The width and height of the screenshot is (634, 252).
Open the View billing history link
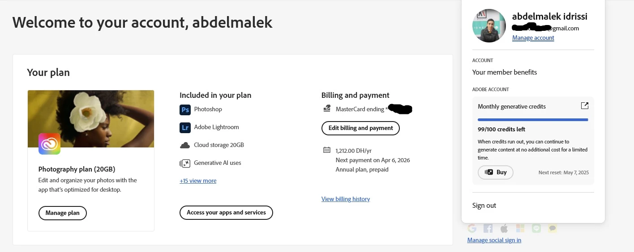tap(346, 199)
